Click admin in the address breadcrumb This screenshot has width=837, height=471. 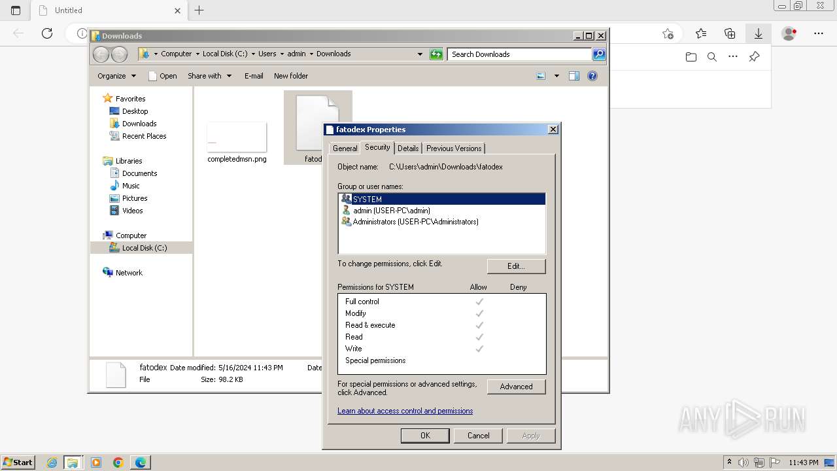[x=296, y=54]
